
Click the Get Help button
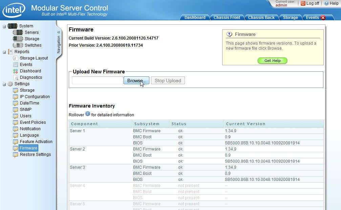pos(272,61)
